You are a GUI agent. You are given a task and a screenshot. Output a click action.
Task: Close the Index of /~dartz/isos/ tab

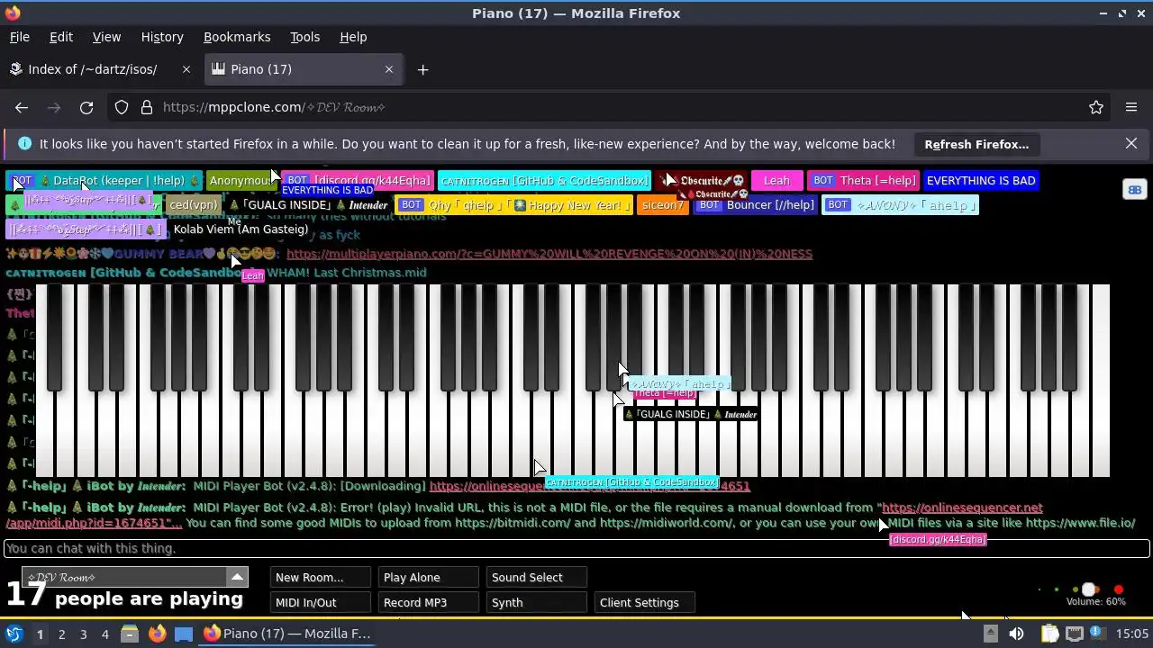coord(186,69)
